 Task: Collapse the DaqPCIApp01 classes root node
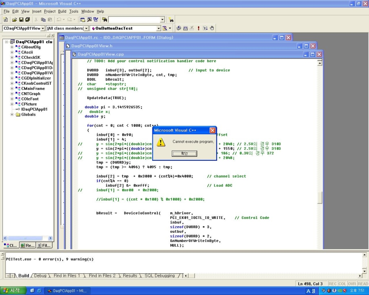[x=6, y=42]
